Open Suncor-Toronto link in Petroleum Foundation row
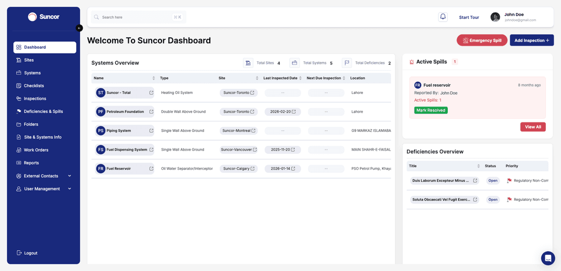The image size is (561, 271). coord(238,112)
